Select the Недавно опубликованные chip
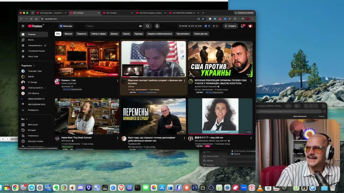Screen dimensions: 344x193 [160, 34]
